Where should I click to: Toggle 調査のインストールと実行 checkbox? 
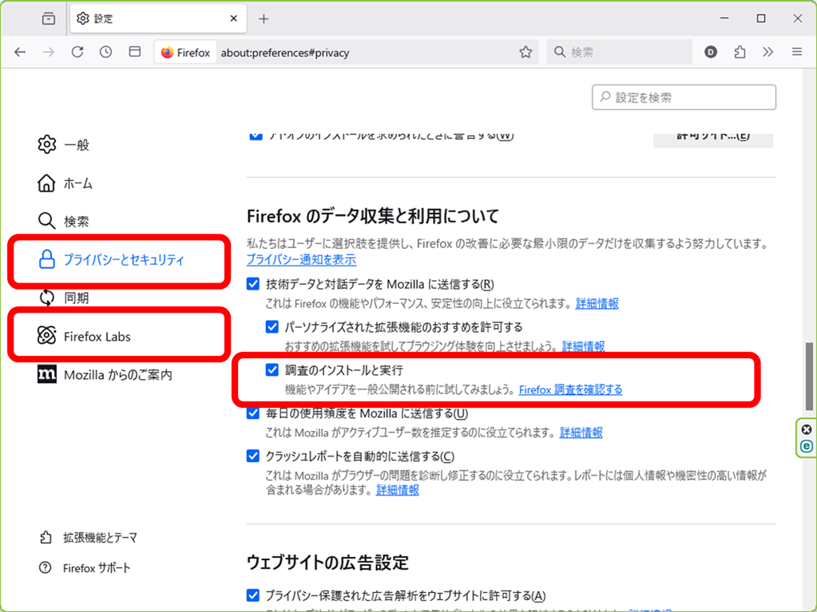pyautogui.click(x=272, y=370)
